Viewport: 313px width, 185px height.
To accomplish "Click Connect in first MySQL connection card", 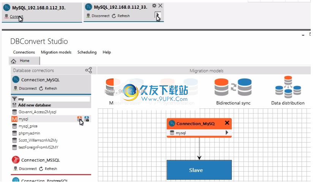I will 16,17.
